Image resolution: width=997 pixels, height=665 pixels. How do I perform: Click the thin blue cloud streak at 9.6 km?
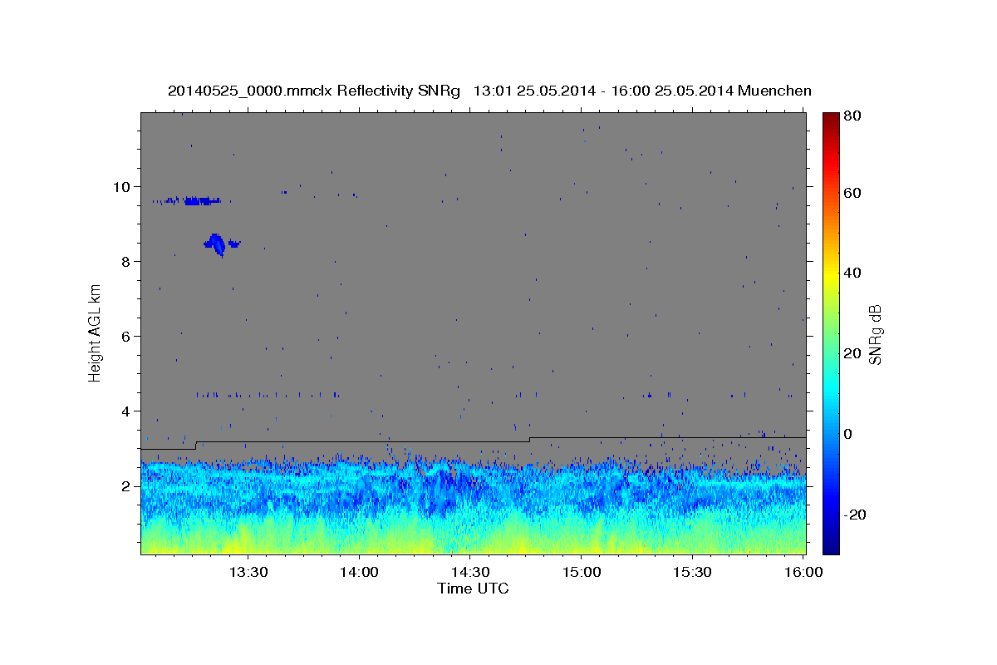191,200
